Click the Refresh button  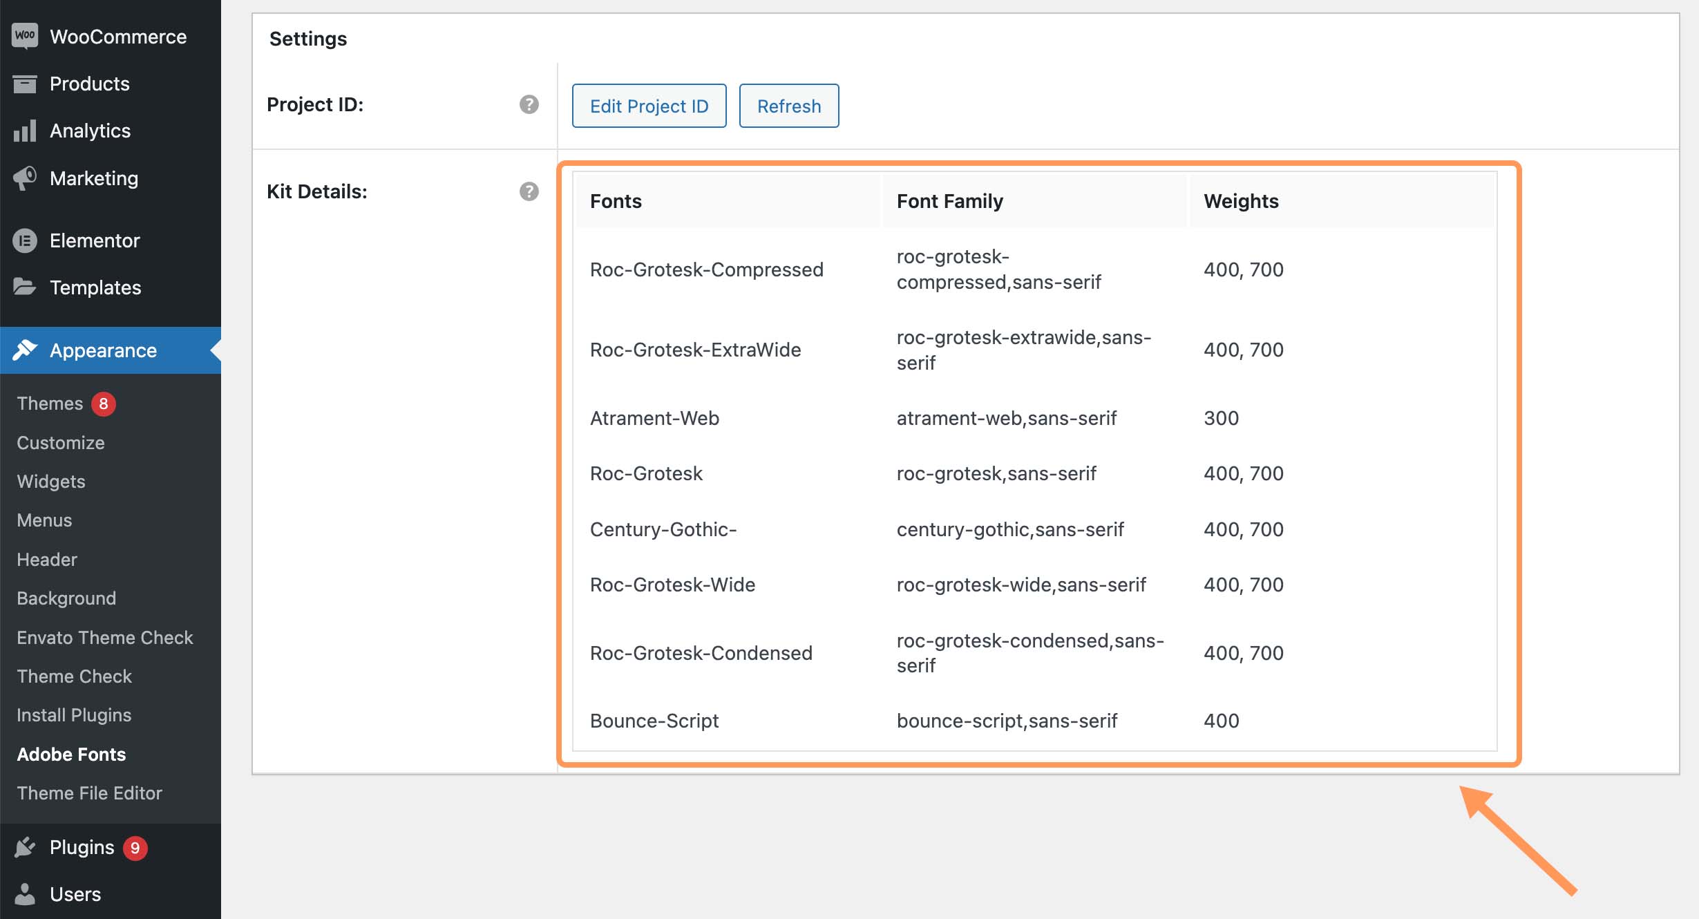tap(788, 106)
